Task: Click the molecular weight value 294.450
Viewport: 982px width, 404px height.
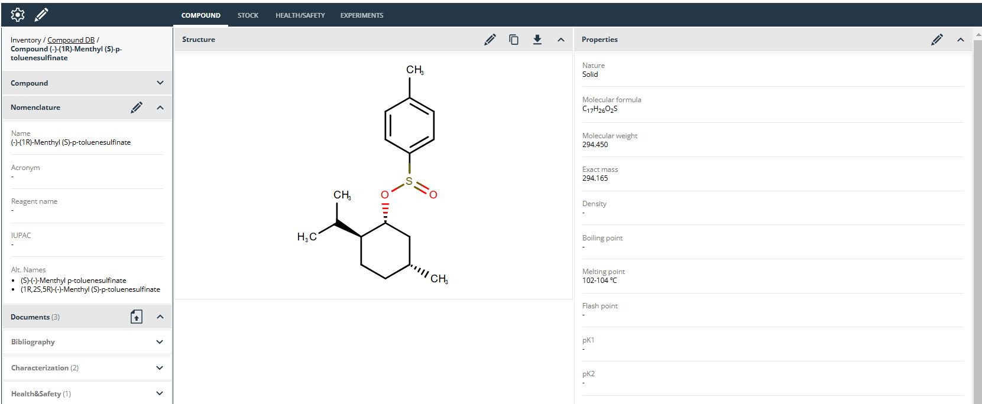Action: [595, 145]
